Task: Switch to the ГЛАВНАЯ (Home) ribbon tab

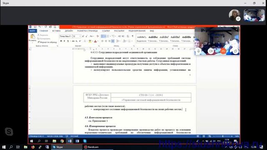Action: click(x=44, y=31)
